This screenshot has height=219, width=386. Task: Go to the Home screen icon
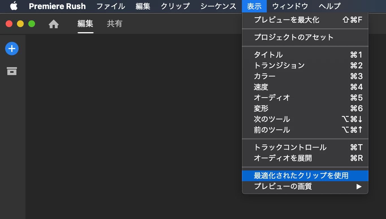point(54,24)
